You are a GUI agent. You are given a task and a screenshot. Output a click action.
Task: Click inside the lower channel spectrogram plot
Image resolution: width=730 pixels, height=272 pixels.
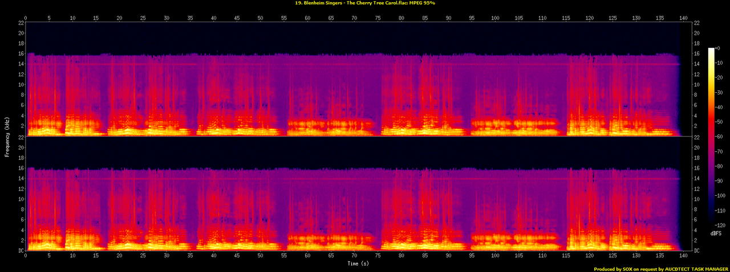pyautogui.click(x=358, y=193)
